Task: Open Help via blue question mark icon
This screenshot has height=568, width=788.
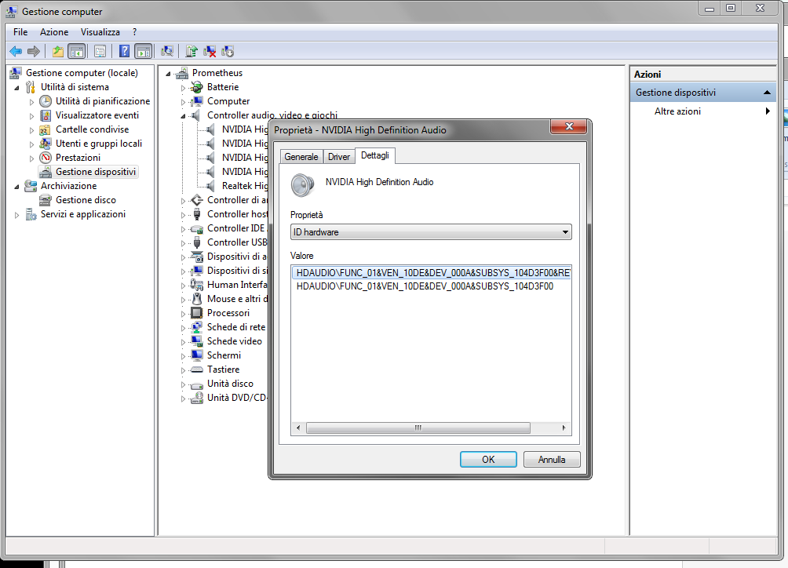Action: [x=124, y=51]
